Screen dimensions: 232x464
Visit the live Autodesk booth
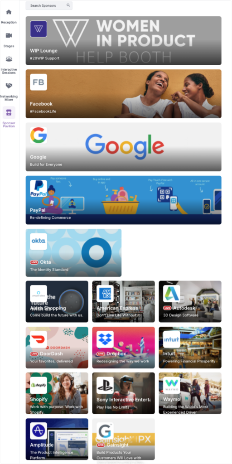(x=190, y=301)
